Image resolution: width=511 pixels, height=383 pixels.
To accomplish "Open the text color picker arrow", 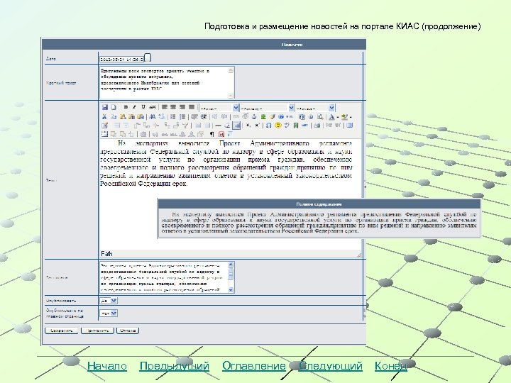I will coord(338,117).
